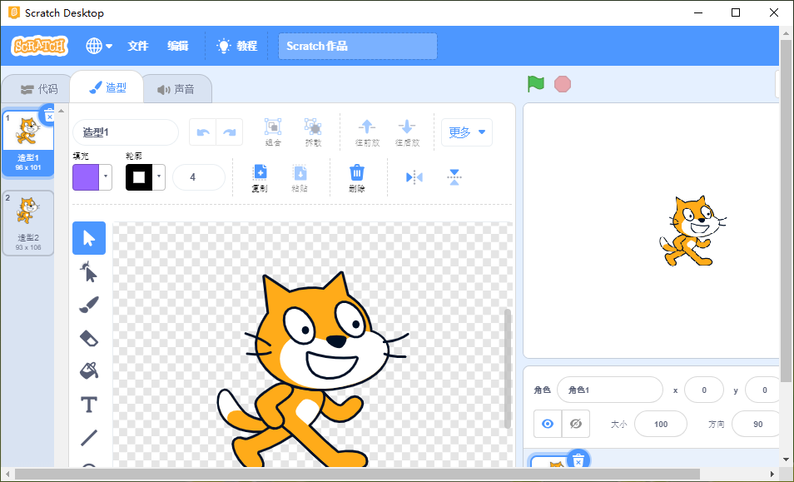Click the black outline color swatch
The image size is (794, 482).
[x=139, y=176]
